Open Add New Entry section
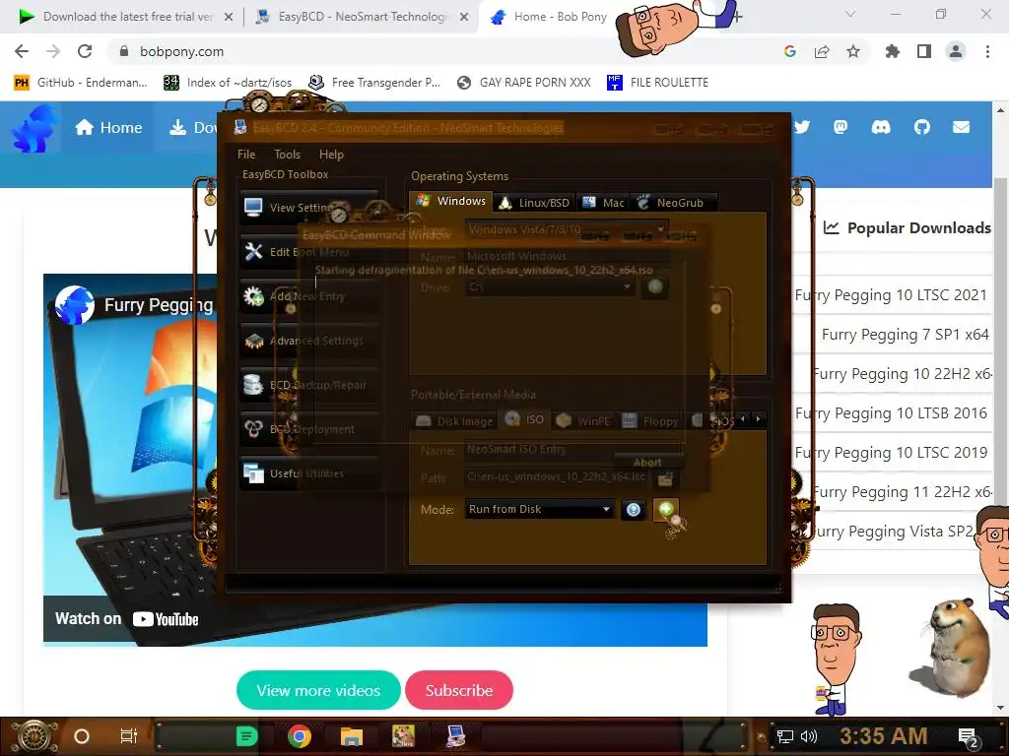This screenshot has width=1009, height=756. (x=308, y=296)
